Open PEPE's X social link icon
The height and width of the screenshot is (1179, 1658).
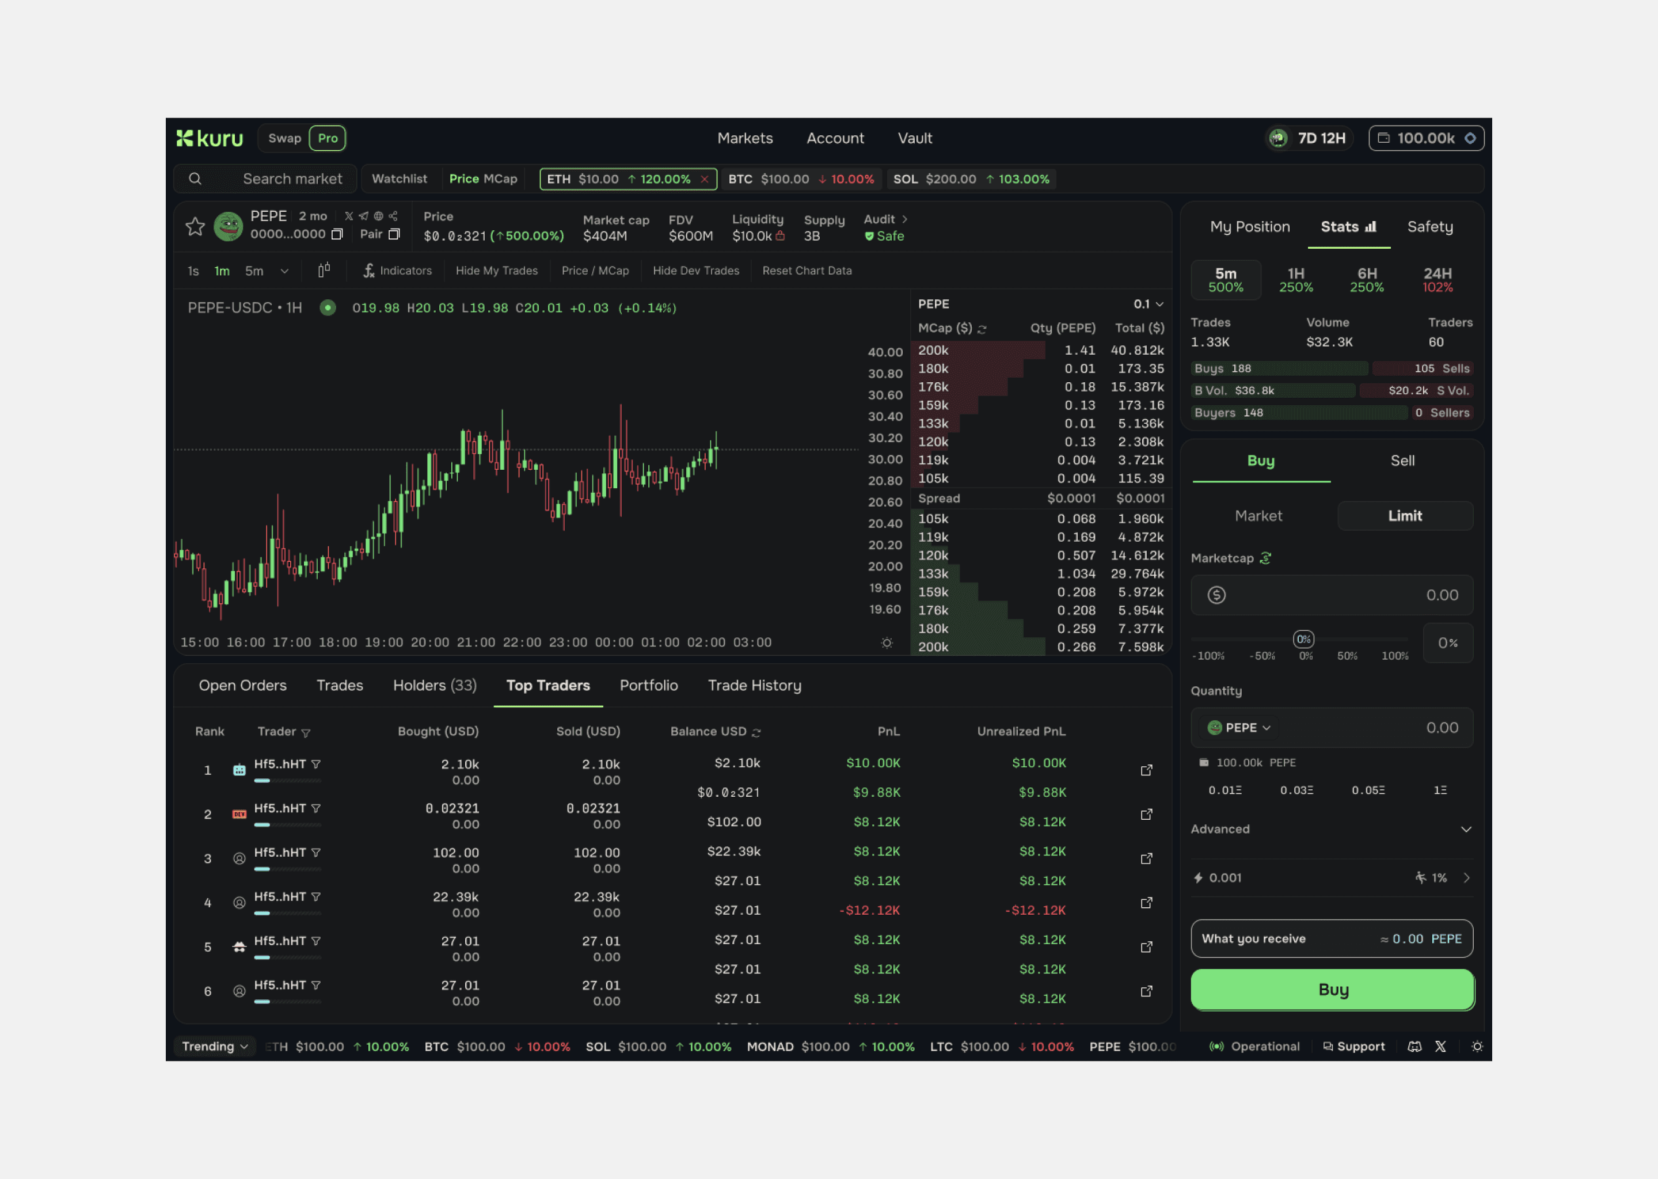[349, 216]
